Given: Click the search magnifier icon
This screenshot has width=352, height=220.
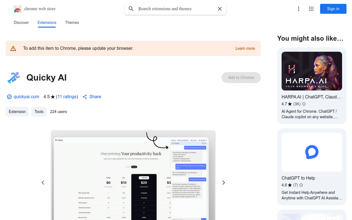Looking at the screenshot, I should (x=131, y=9).
